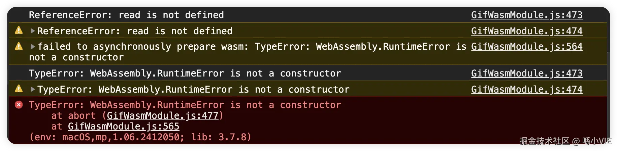The image size is (617, 151).
Task: Open GifWasmModule.js:474 link on the ReferenceError warning row
Action: coord(526,31)
